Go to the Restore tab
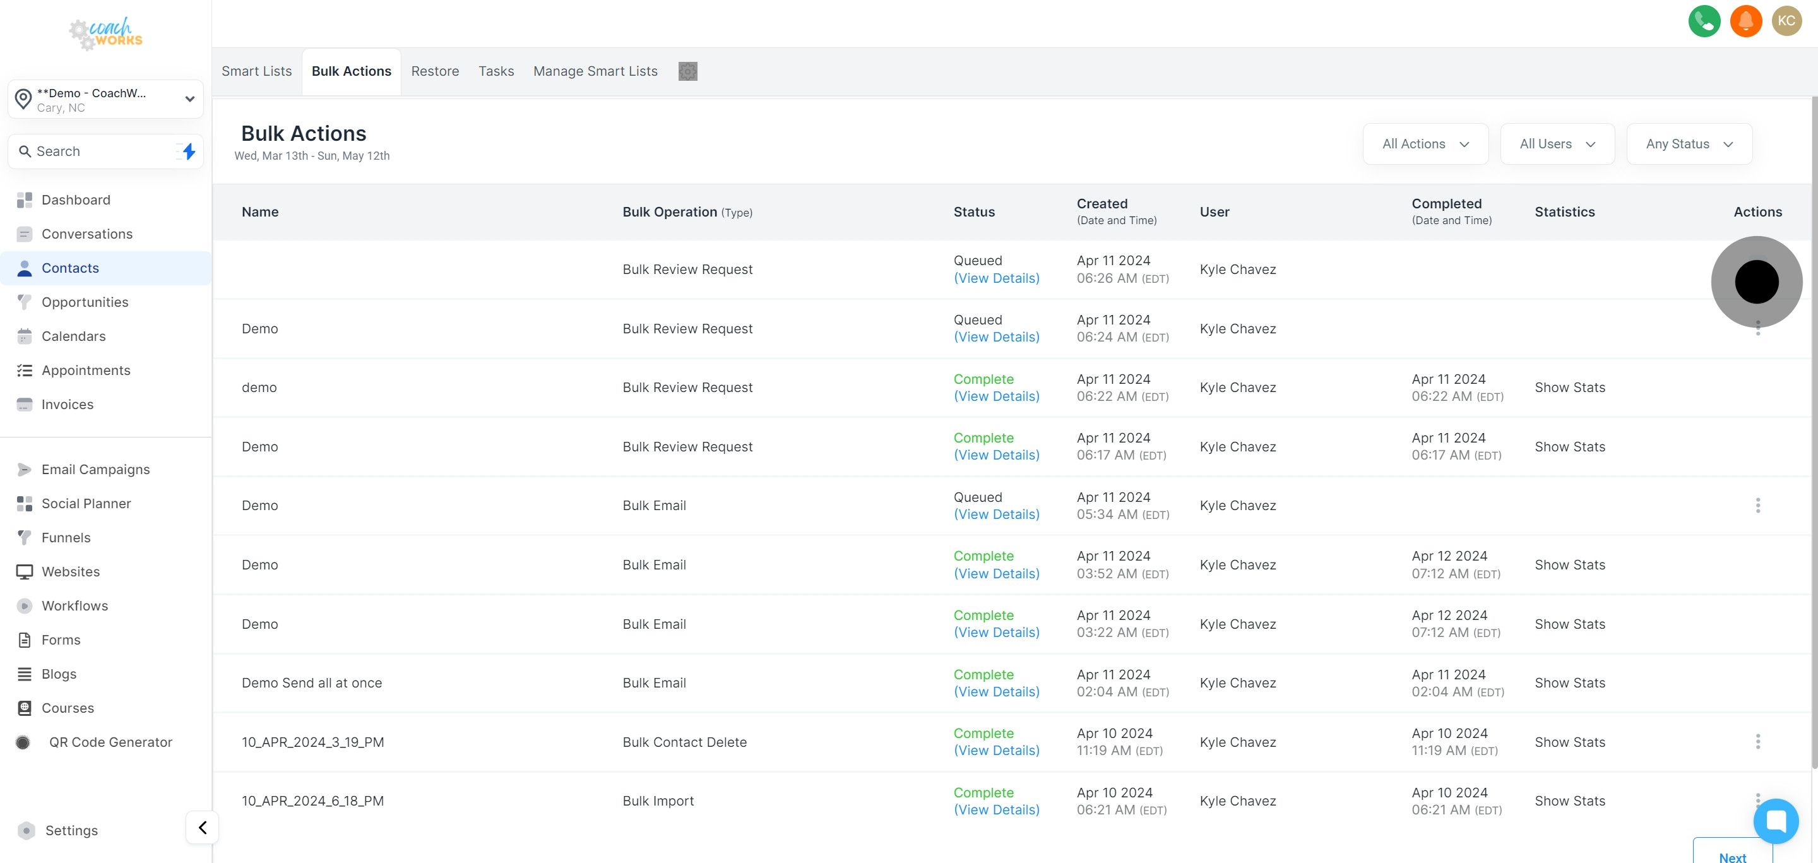The height and width of the screenshot is (863, 1818). coord(435,71)
